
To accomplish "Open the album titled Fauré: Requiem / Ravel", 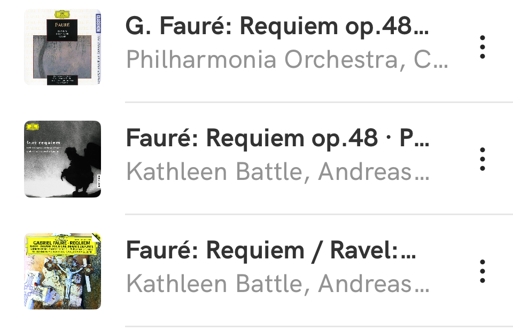I will (270, 251).
